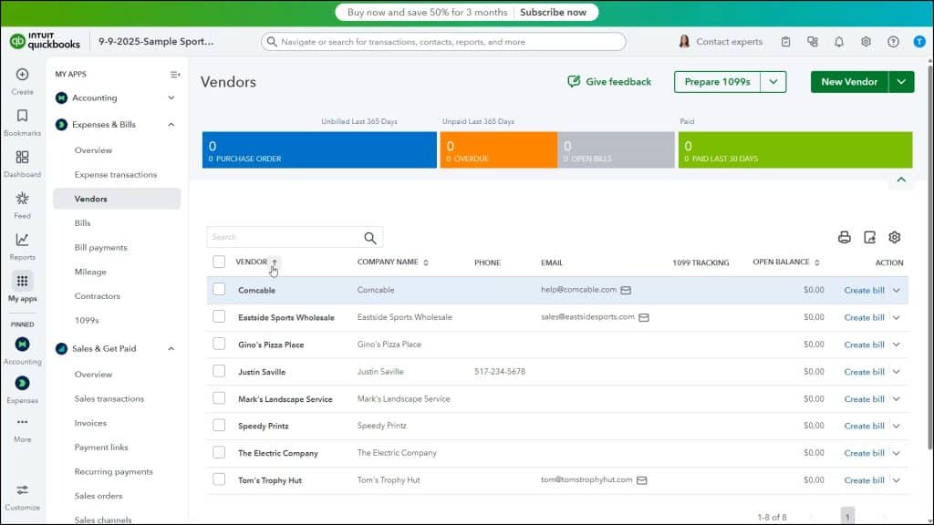The width and height of the screenshot is (934, 525).
Task: Collapse the Expenses & Bills section
Action: [170, 124]
